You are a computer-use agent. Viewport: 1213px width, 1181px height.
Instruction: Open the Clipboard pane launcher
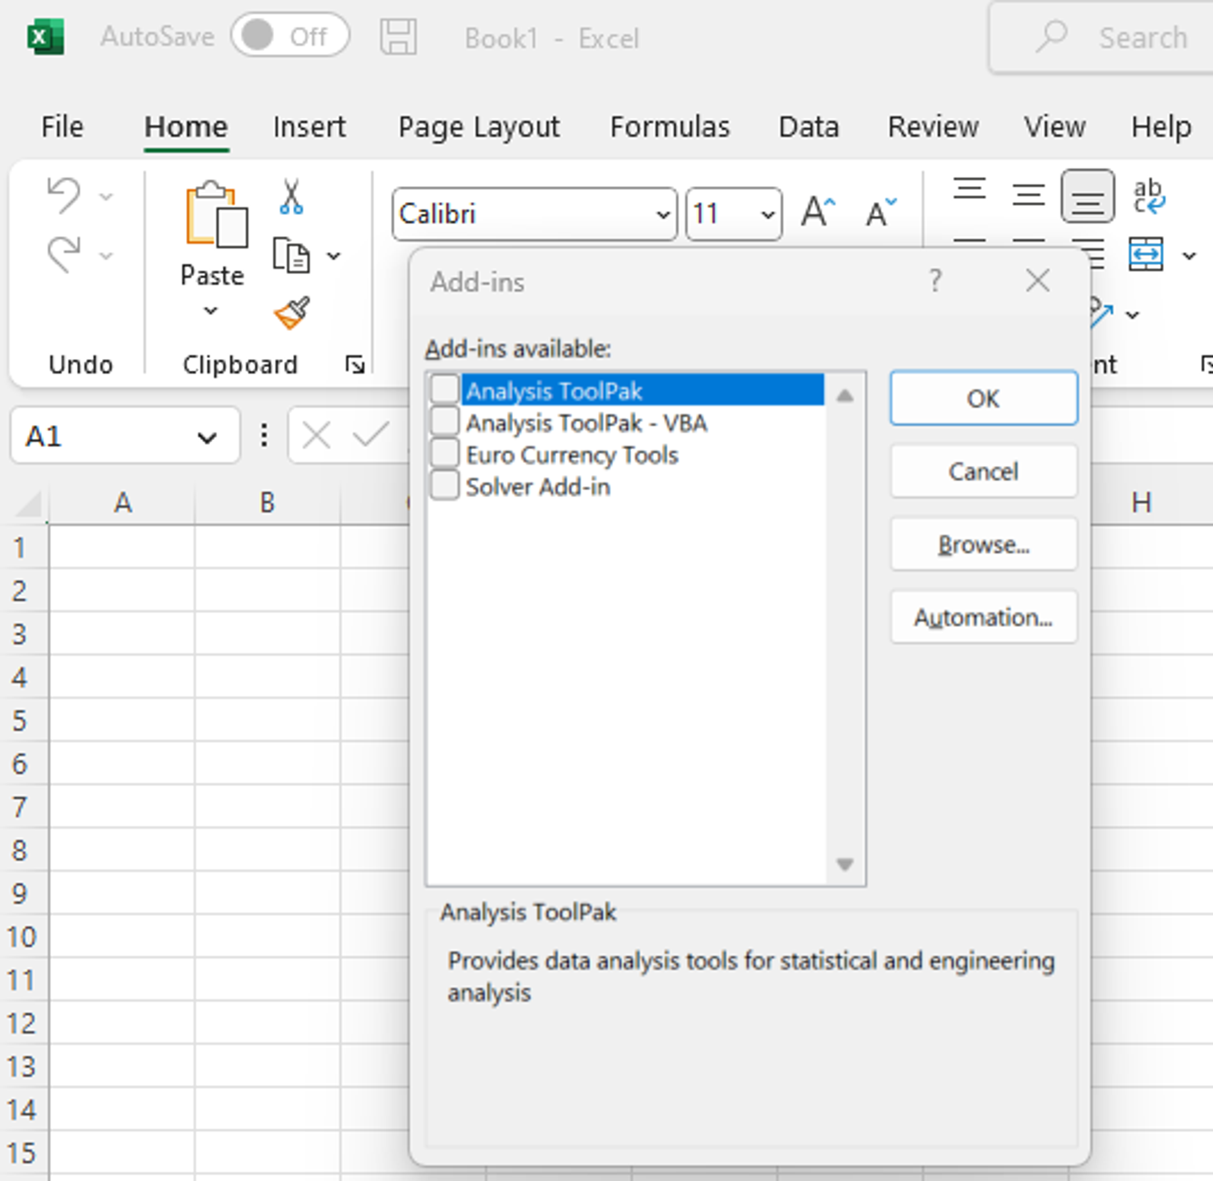[355, 364]
